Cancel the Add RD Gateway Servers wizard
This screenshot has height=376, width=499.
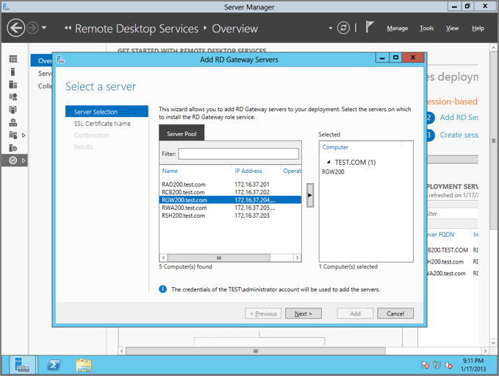[x=395, y=313]
